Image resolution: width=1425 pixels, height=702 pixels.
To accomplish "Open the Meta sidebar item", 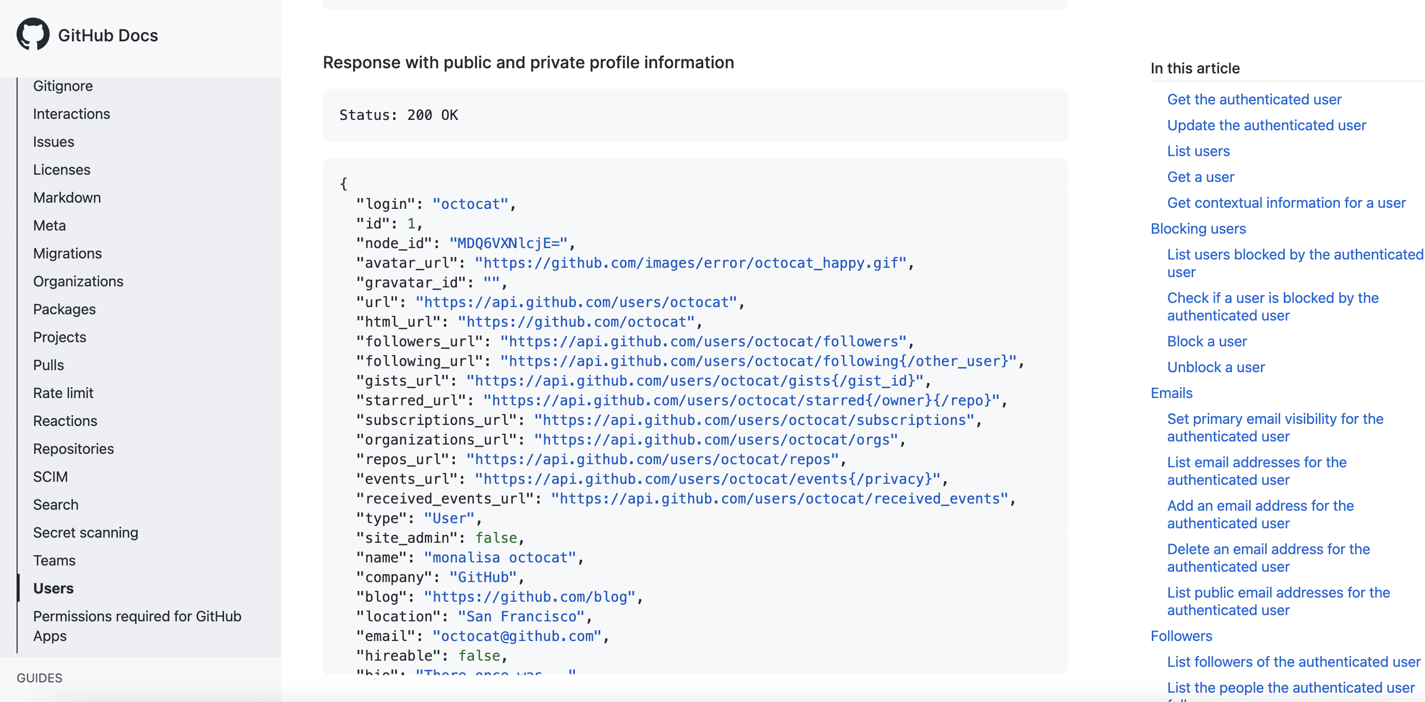I will 49,225.
